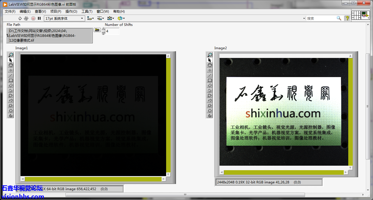
Task: Increment the Number of Shifts value
Action: [103, 29]
